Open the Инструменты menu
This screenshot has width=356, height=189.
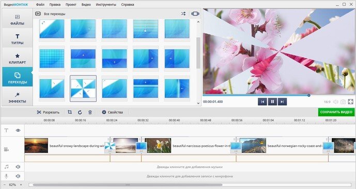tap(106, 4)
